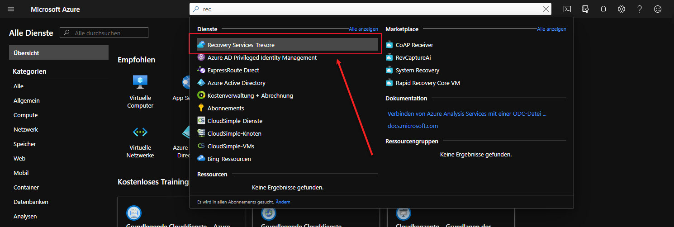Click the Azure AD Privileged Identity Management icon
Viewport: 674px width, 227px height.
[202, 57]
